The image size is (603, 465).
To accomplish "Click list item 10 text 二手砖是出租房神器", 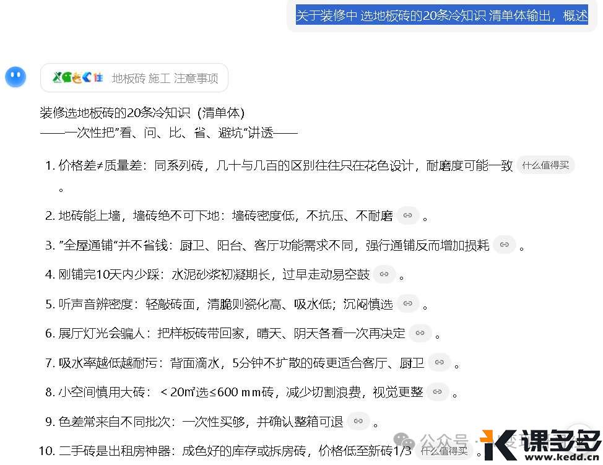I will (117, 450).
